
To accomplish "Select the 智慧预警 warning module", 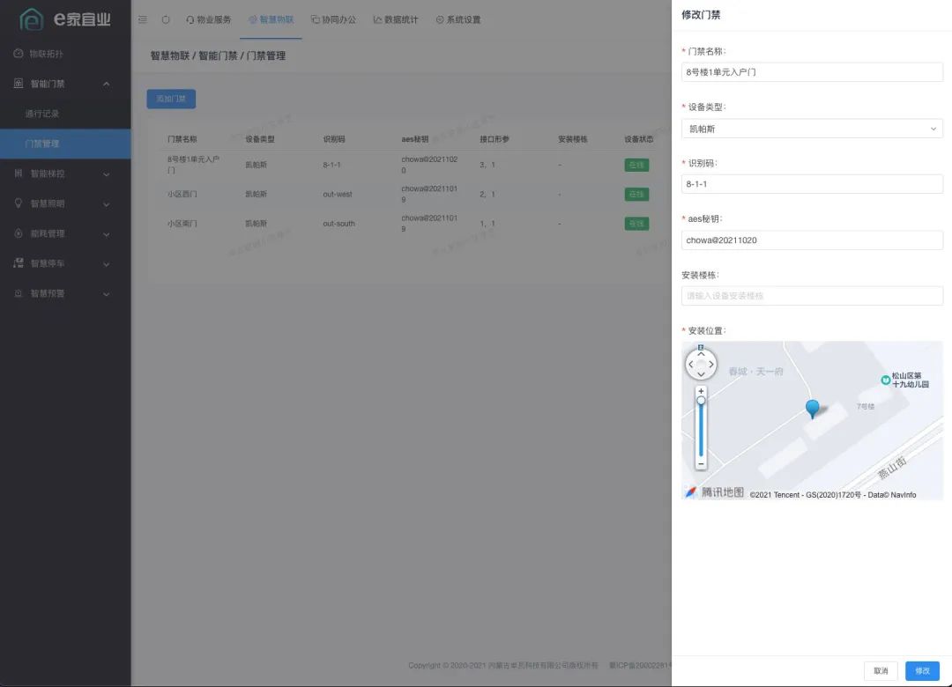I will click(53, 292).
